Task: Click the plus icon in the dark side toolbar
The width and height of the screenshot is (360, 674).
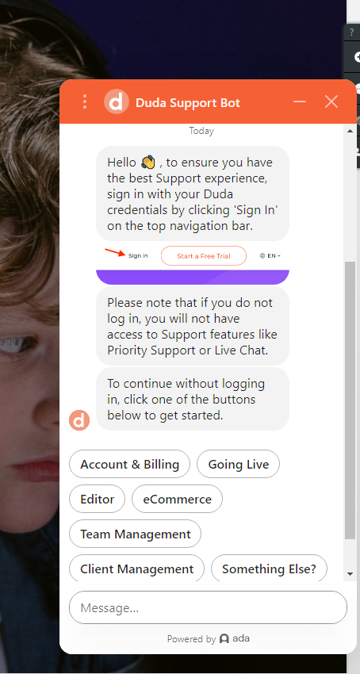Action: coord(356,57)
